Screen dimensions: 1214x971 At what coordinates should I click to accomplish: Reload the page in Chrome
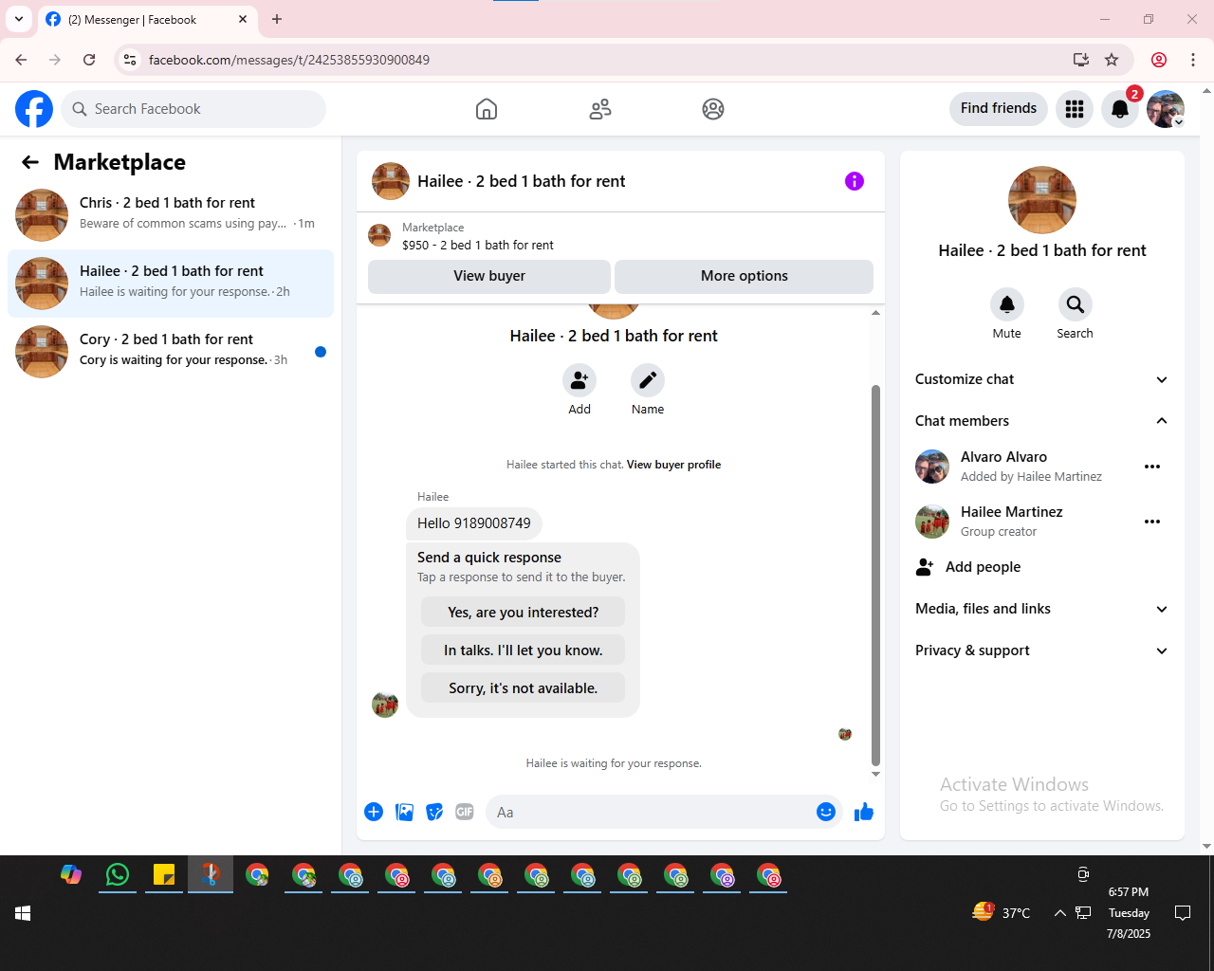coord(89,60)
